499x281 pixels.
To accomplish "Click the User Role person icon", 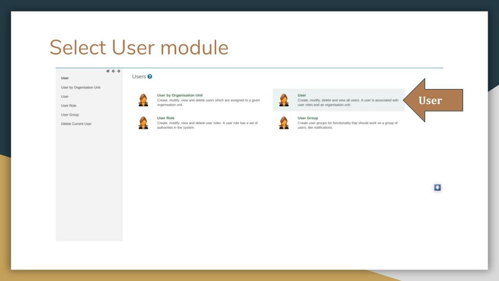I will click(143, 123).
